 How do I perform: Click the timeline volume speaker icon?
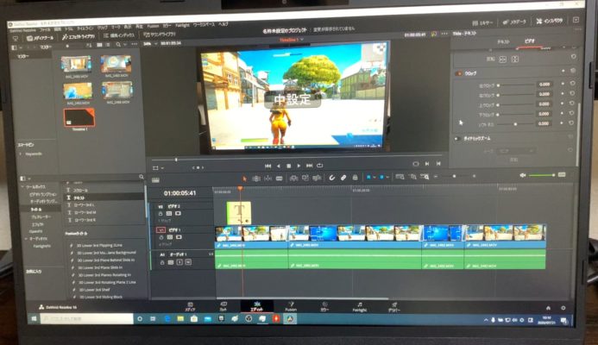click(x=523, y=175)
